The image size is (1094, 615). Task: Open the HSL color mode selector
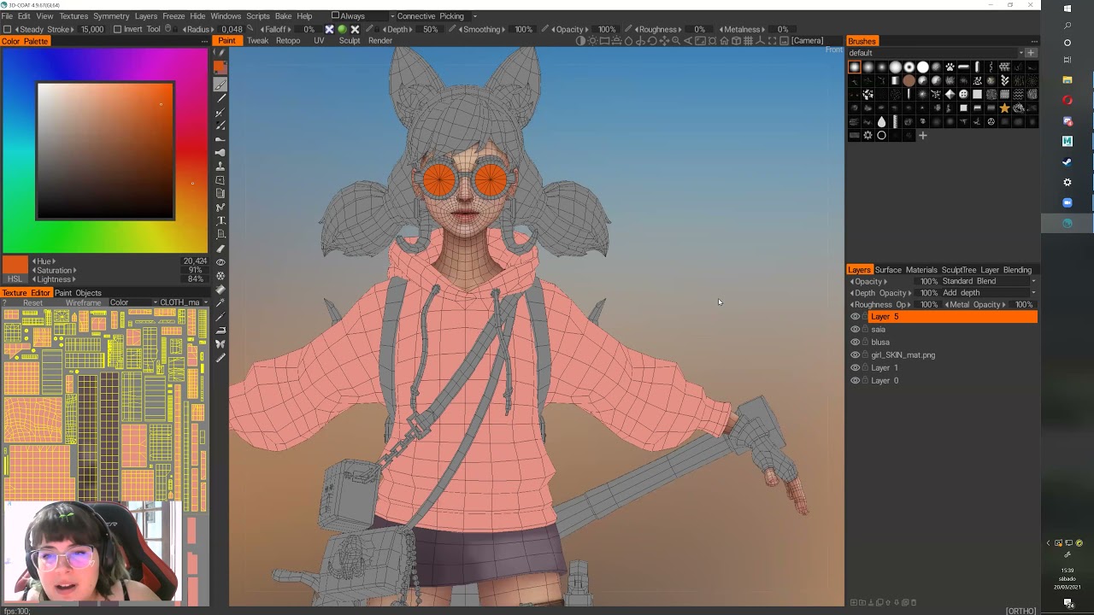pos(15,279)
